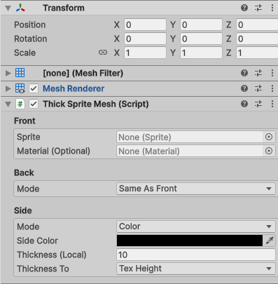278x284 pixels.
Task: Open the Back Mode dropdown
Action: [x=196, y=189]
